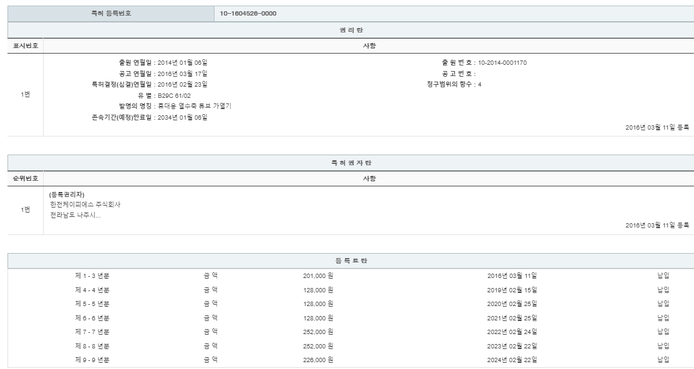This screenshot has width=694, height=369.
Task: Select the 권리란 section header
Action: click(x=347, y=30)
